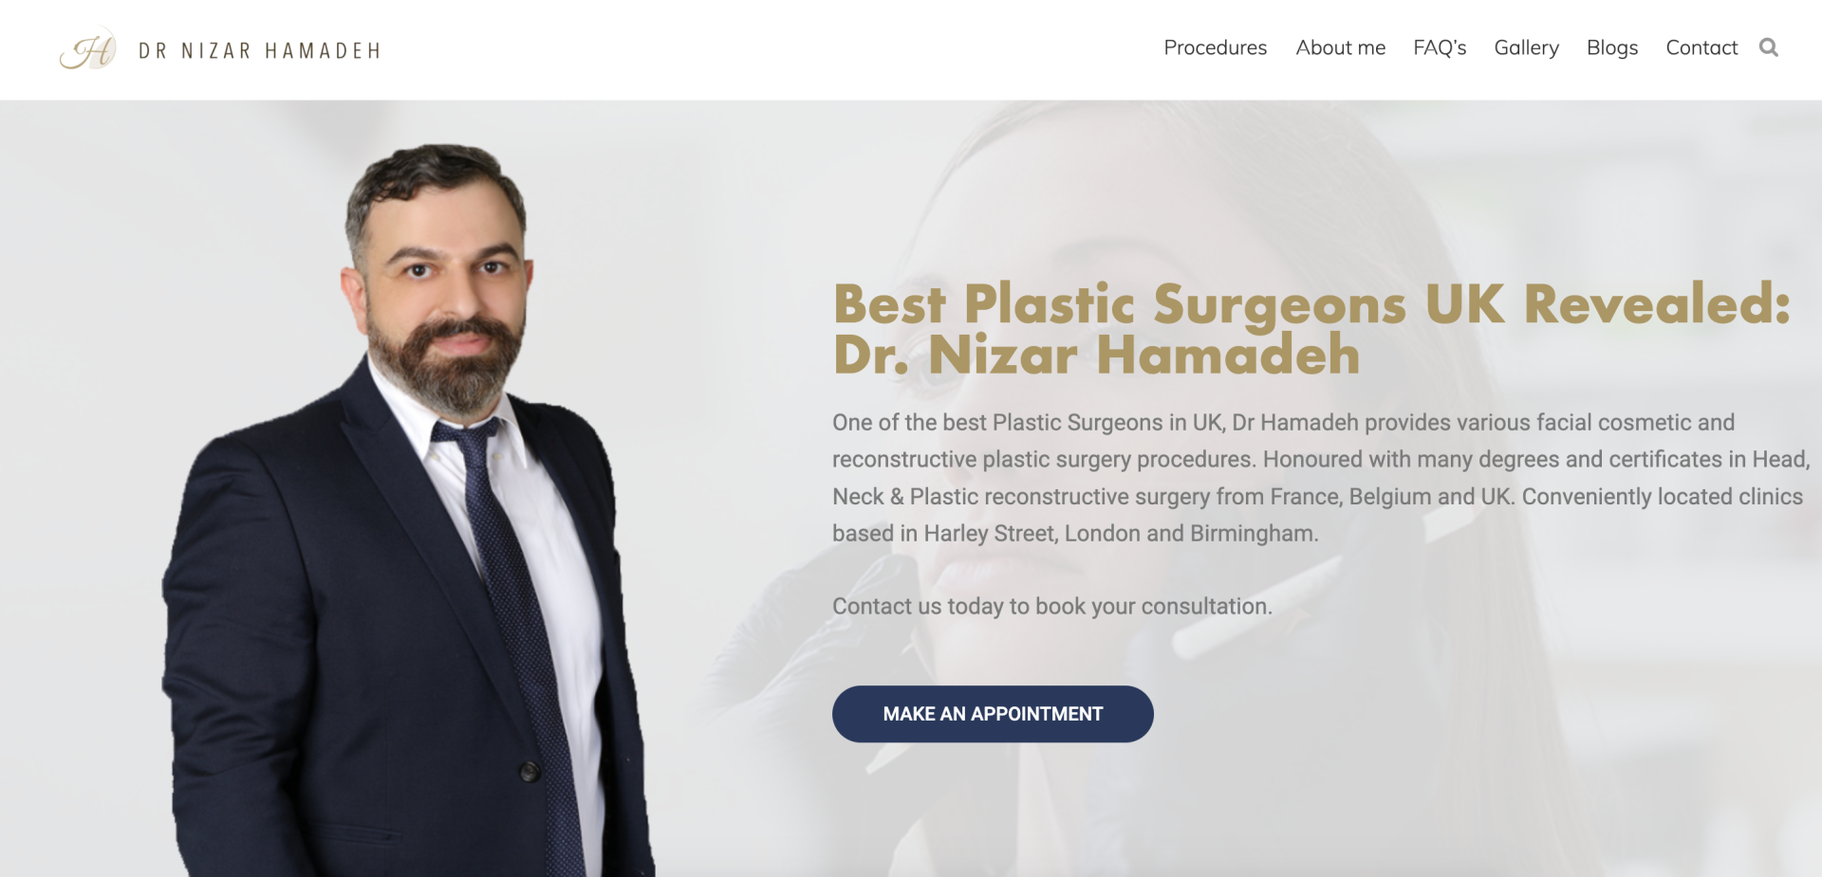Viewport: 1822px width, 877px height.
Task: Click the Best Plastic Surgeons UK headline
Action: click(x=1311, y=328)
